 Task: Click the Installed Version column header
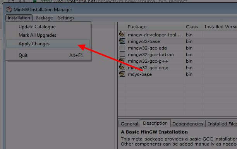220,27
